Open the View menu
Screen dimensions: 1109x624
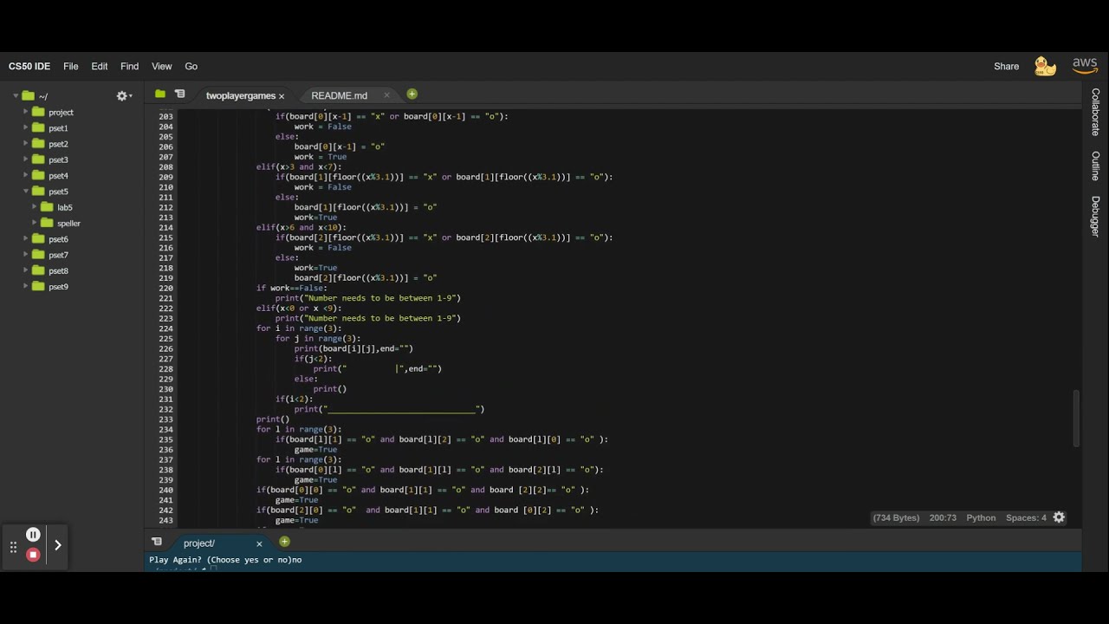click(161, 66)
